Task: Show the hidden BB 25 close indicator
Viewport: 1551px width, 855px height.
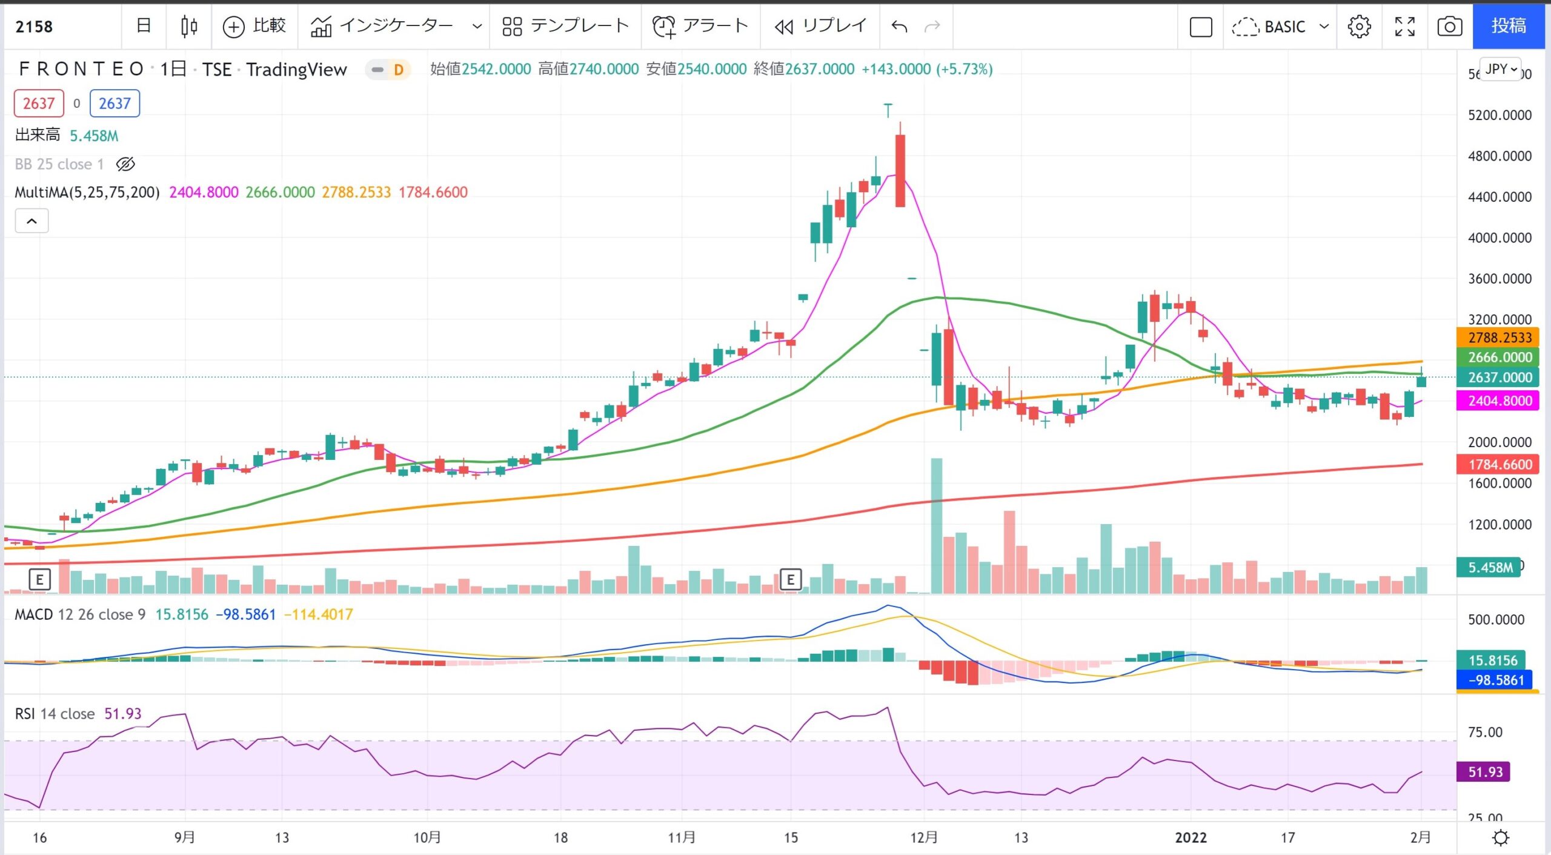Action: click(x=125, y=164)
